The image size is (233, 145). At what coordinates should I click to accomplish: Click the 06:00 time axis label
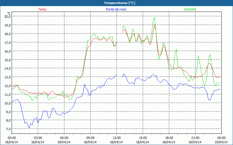click(x=64, y=138)
